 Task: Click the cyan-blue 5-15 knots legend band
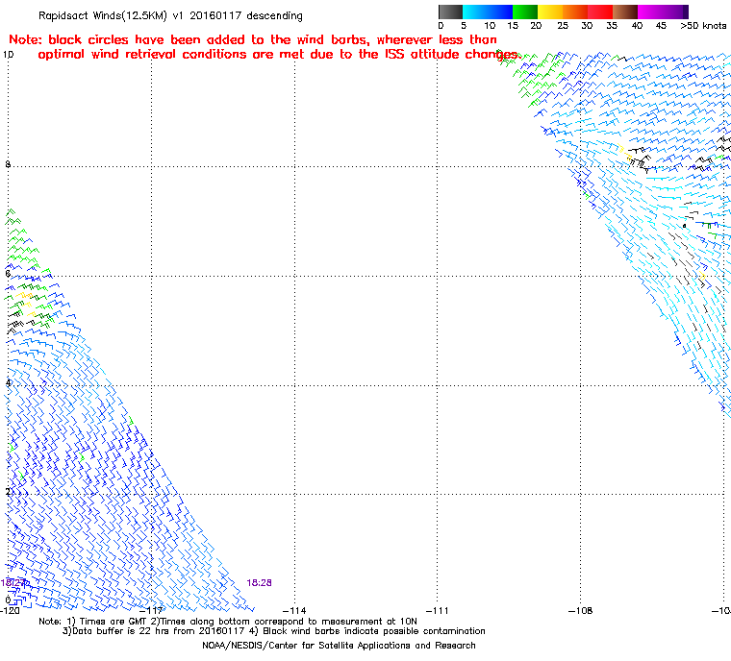click(x=488, y=12)
